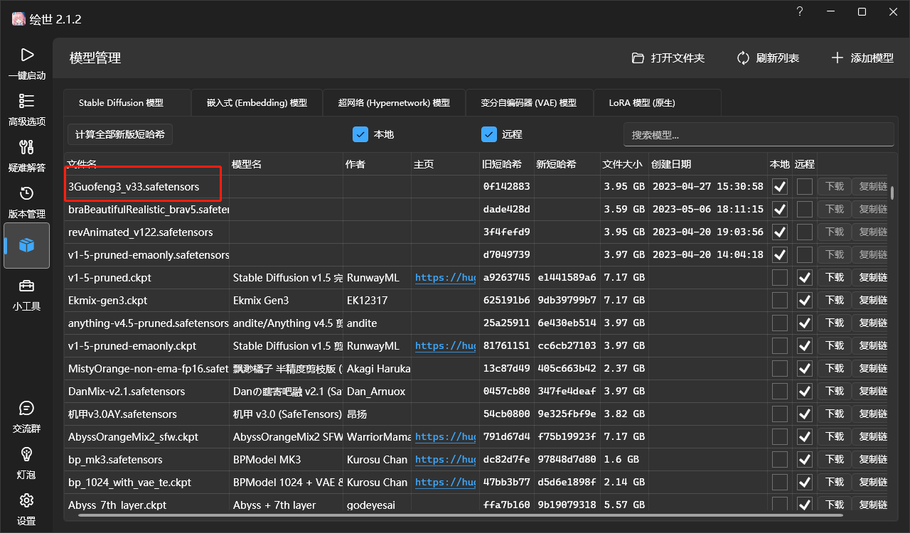910x533 pixels.
Task: Select creation date 2023-05-06 18:11:15
Action: tap(707, 209)
